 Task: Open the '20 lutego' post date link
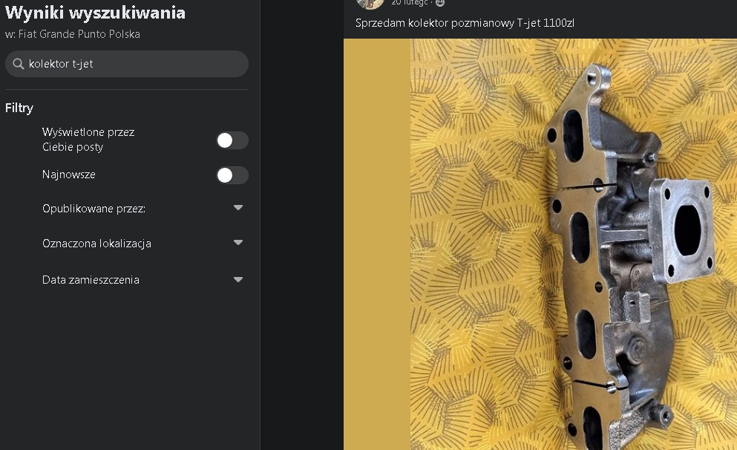(410, 3)
